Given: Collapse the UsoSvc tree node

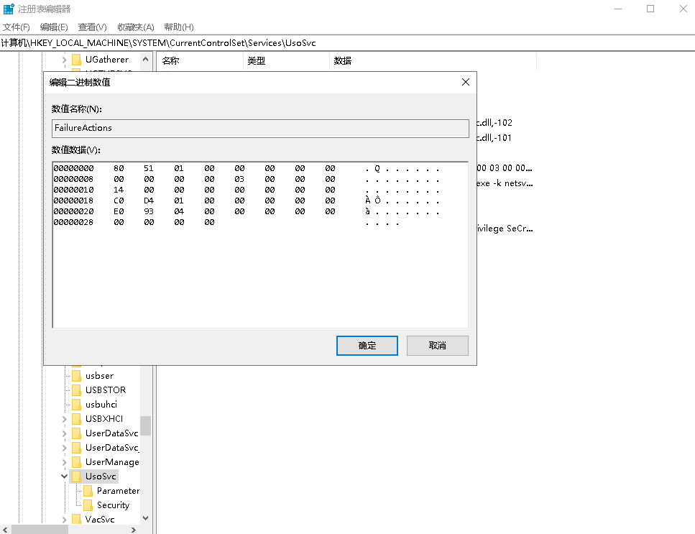Looking at the screenshot, I should coord(64,477).
